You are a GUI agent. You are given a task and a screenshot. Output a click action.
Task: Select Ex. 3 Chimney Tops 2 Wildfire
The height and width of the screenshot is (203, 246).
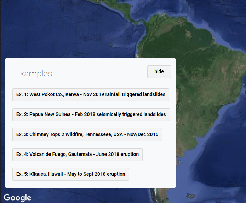click(87, 134)
